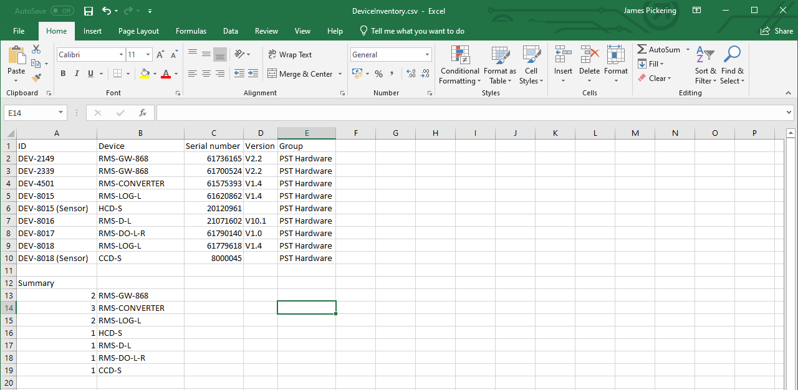Click the Name Box showing E14
Viewport: 798px width, 390px height.
pos(36,113)
